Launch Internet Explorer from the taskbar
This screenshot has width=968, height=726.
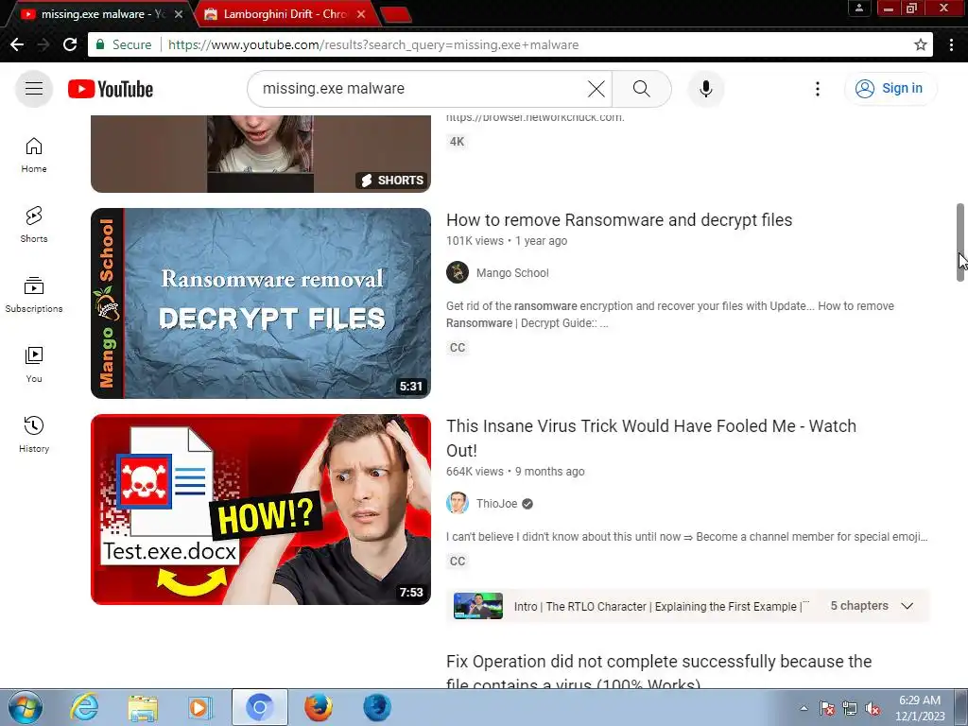pyautogui.click(x=84, y=707)
